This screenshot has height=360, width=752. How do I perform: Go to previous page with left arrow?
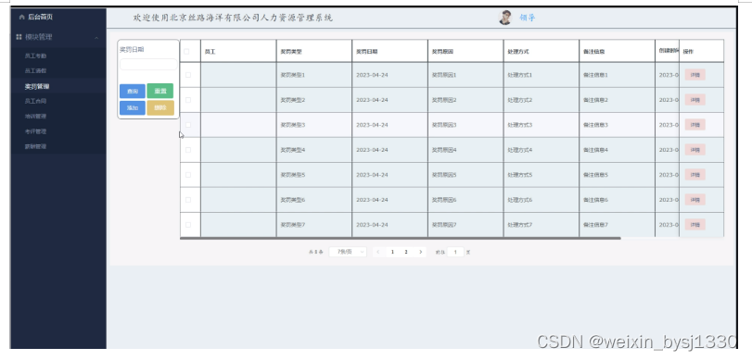(378, 252)
